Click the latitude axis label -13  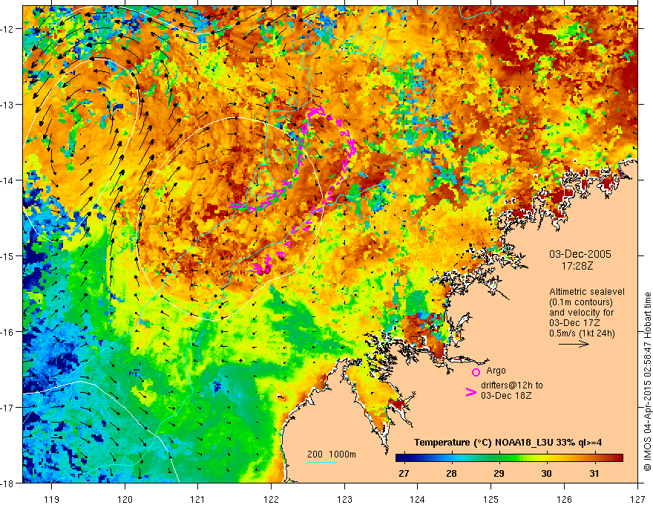click(8, 105)
